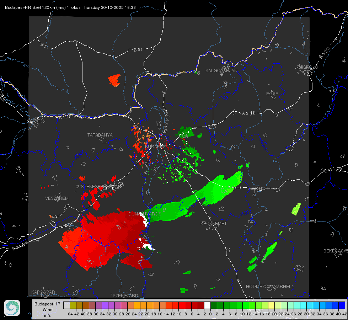Pick the bright purple swatch between -34 and -32
348x320 pixels.
105,305
